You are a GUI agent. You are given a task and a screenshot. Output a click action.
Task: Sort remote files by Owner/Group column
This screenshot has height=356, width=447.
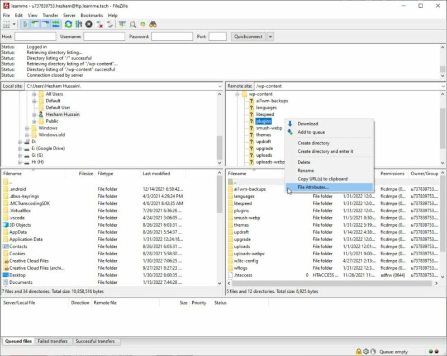pyautogui.click(x=424, y=174)
